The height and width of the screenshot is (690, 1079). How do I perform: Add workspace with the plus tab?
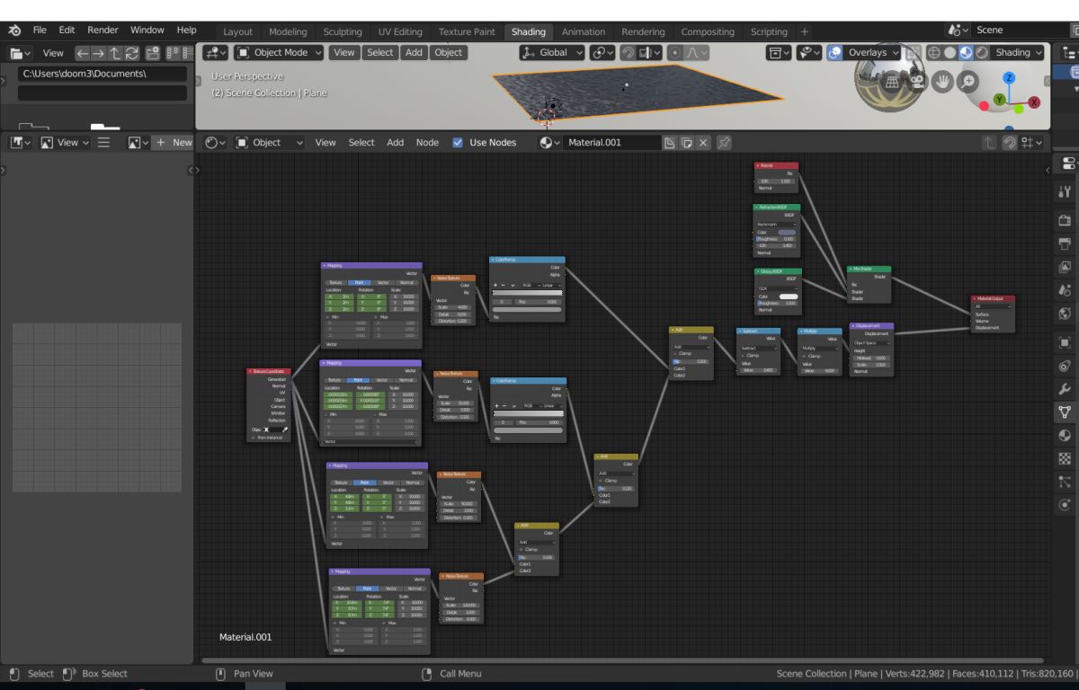(804, 31)
